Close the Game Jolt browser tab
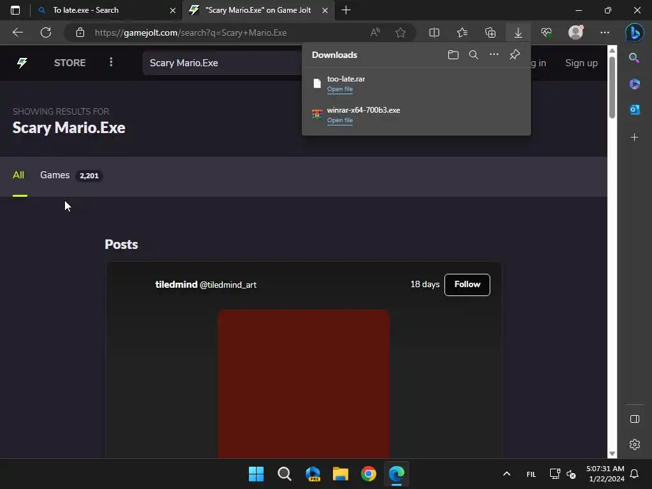Screen dimensions: 652x489 pyautogui.click(x=325, y=10)
